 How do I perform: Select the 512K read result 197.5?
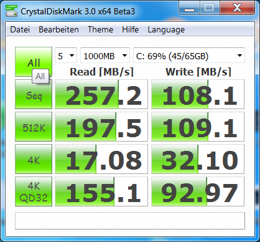pos(101,127)
